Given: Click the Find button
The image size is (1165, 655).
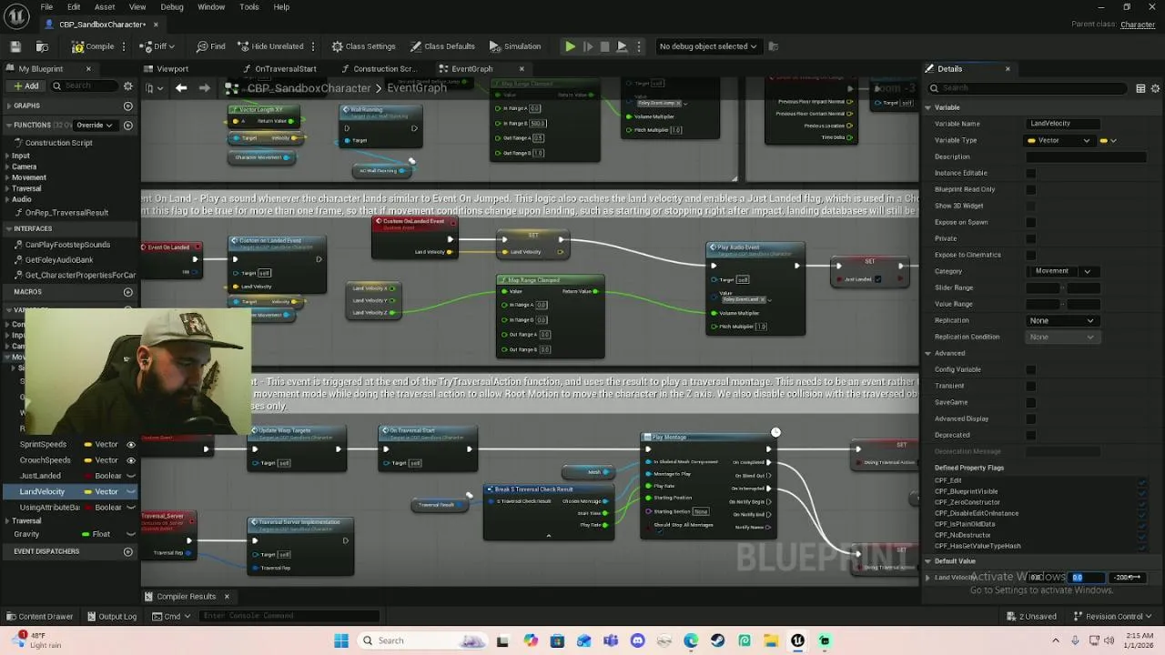Looking at the screenshot, I should (x=211, y=46).
